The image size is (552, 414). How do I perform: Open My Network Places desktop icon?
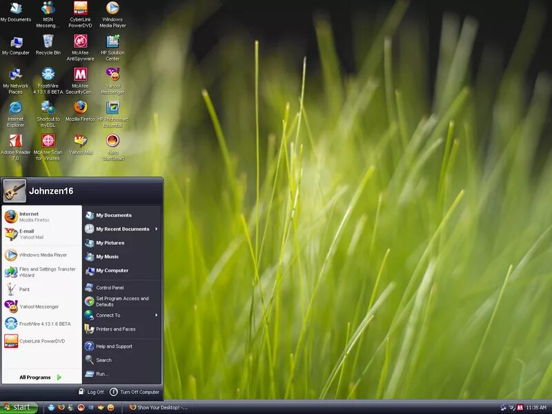click(15, 81)
